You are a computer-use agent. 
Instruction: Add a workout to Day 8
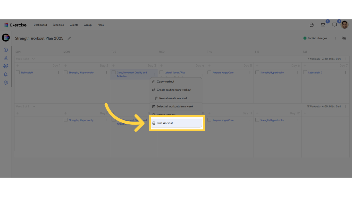(x=65, y=113)
